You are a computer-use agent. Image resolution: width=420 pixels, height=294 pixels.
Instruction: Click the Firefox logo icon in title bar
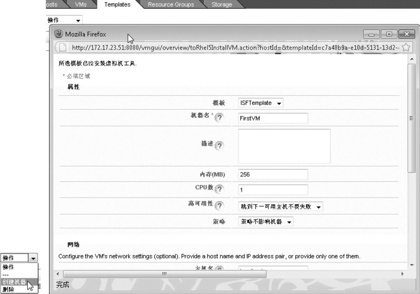[x=59, y=34]
